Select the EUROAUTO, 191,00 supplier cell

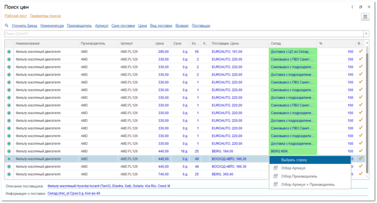pyautogui.click(x=239, y=52)
